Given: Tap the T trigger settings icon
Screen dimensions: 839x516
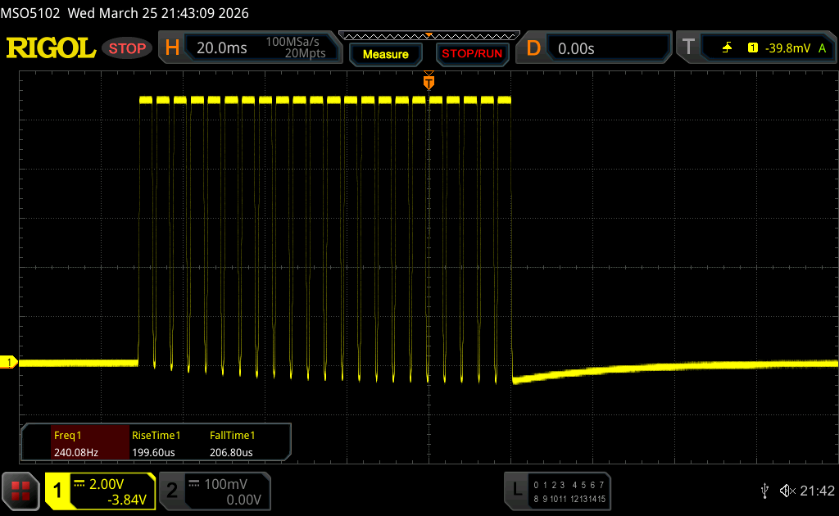Looking at the screenshot, I should pos(688,48).
